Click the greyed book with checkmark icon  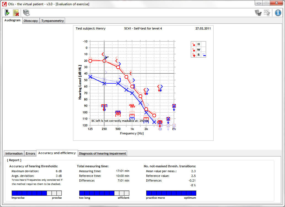(x=258, y=13)
